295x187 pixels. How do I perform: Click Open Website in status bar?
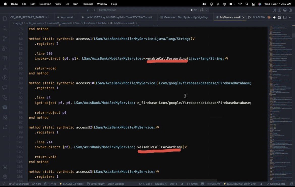tap(116, 184)
